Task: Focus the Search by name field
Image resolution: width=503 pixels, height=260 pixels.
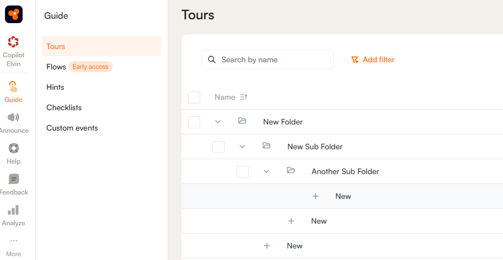Action: 273,59
